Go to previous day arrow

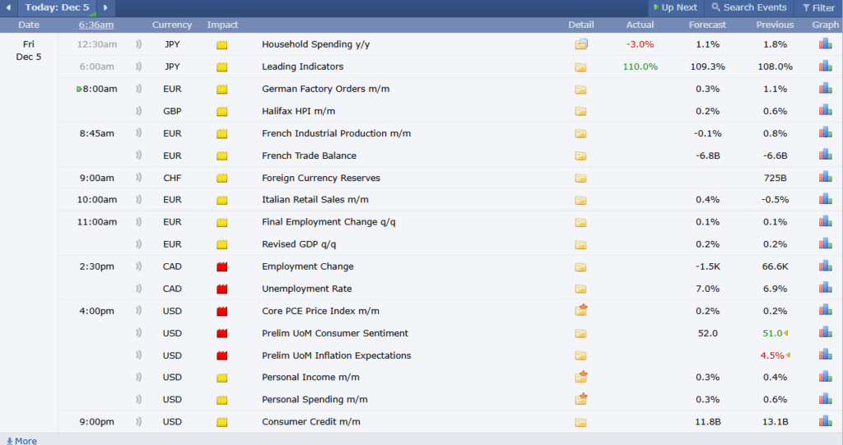coord(8,7)
